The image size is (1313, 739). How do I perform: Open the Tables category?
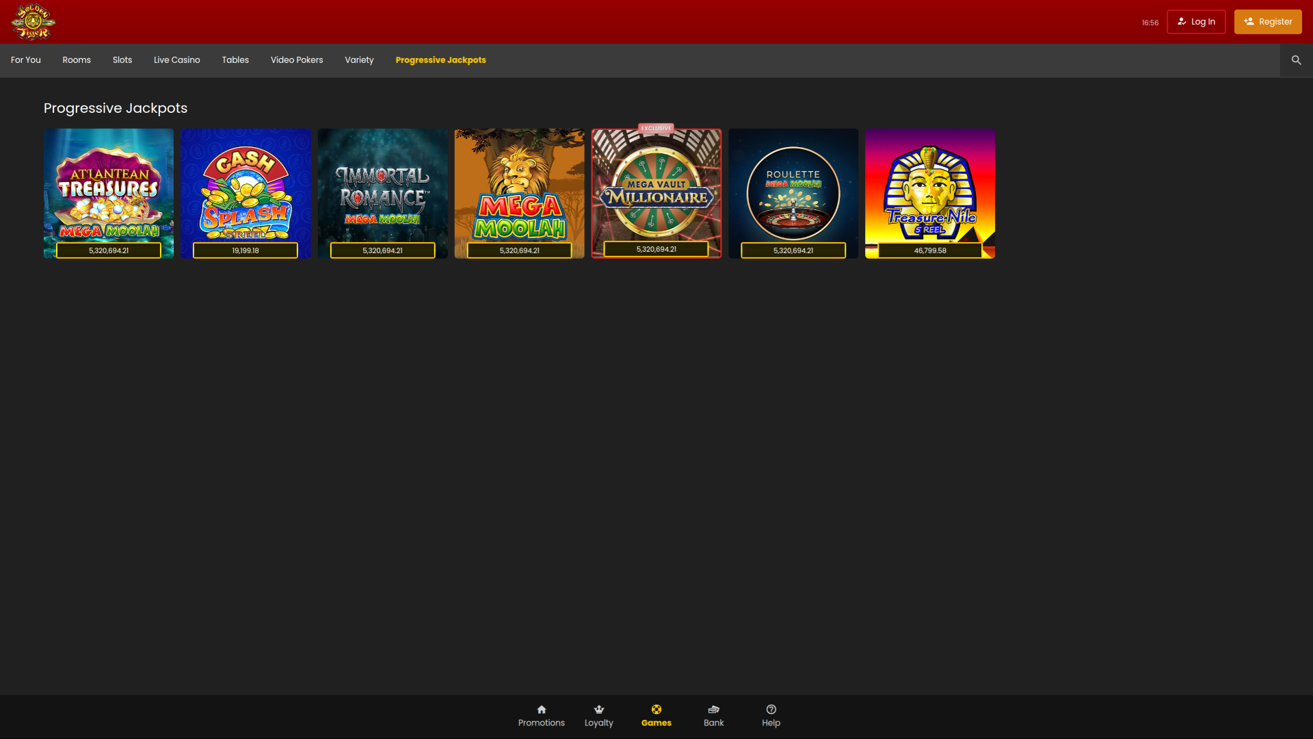coord(235,60)
